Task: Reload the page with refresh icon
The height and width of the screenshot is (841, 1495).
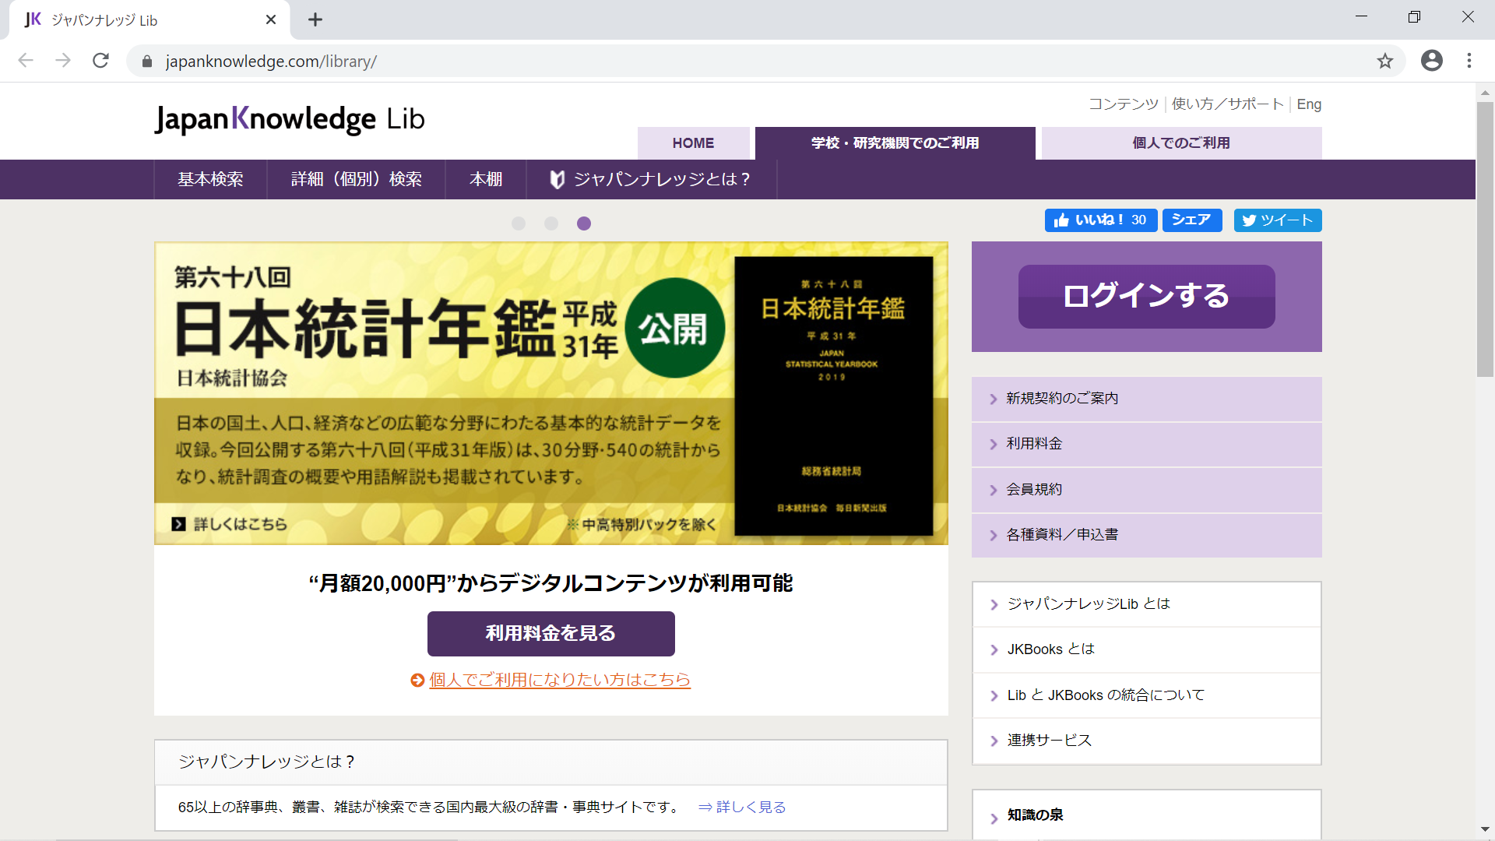Action: coord(100,61)
